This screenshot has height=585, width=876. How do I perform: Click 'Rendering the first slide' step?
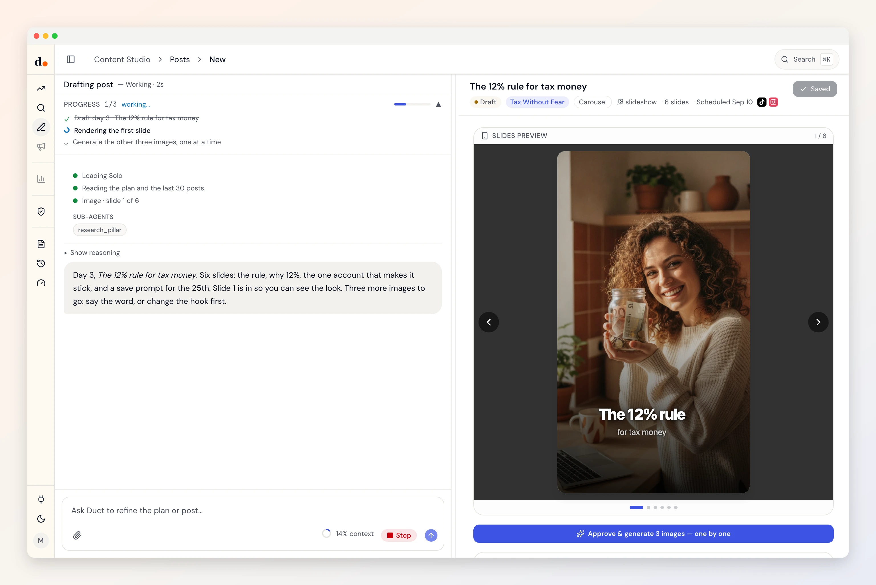tap(112, 131)
